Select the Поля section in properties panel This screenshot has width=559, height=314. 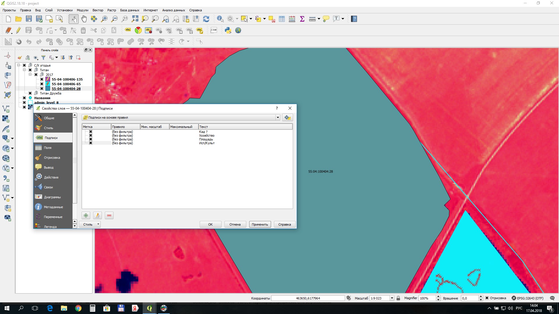coord(48,147)
